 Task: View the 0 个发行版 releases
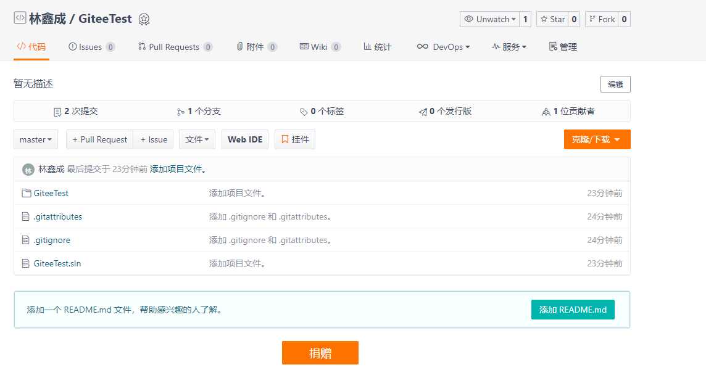click(x=445, y=111)
